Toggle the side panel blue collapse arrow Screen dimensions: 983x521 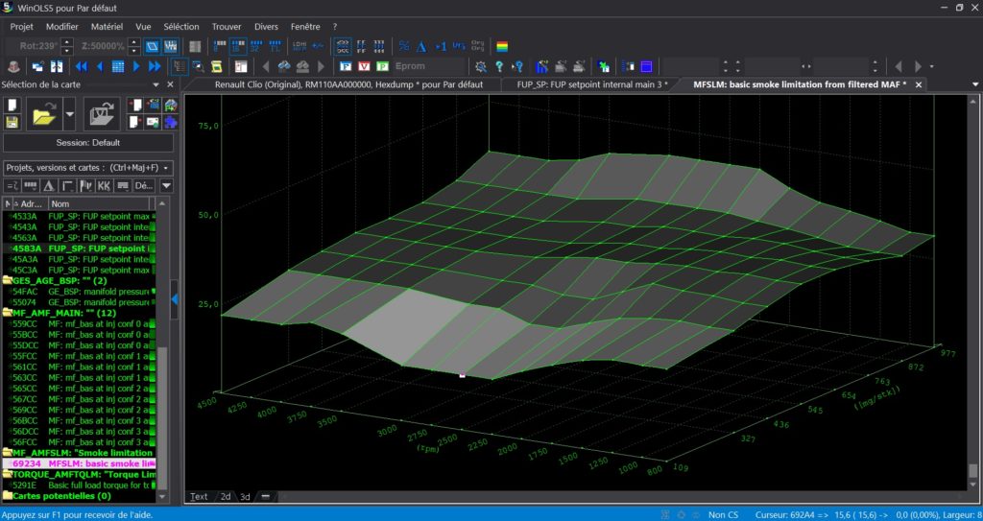point(175,299)
